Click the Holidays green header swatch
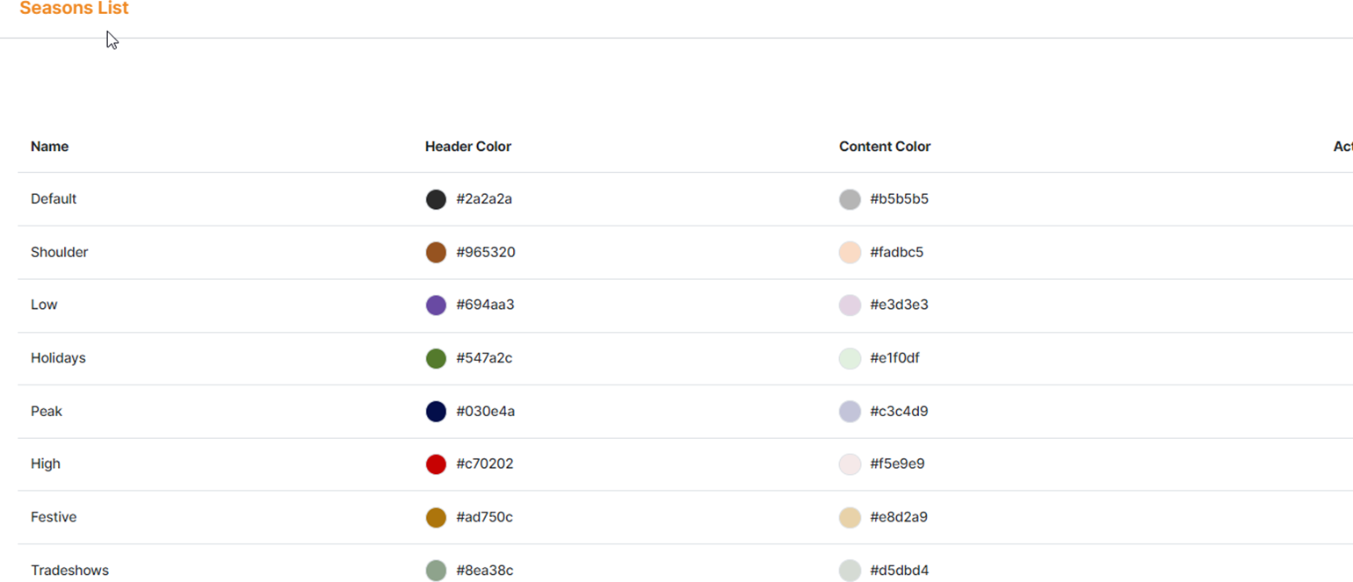 point(436,358)
